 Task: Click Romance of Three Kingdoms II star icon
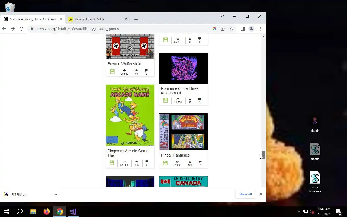click(x=190, y=99)
